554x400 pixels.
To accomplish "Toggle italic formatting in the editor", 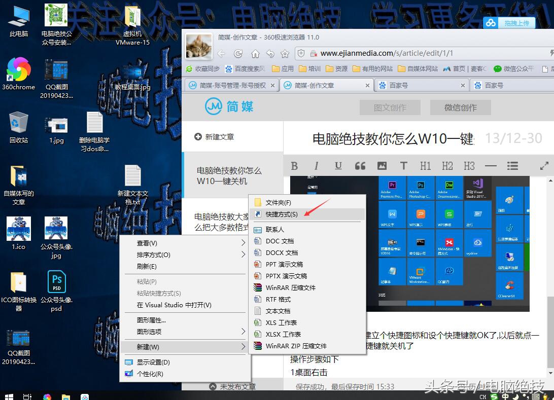I will (316, 165).
